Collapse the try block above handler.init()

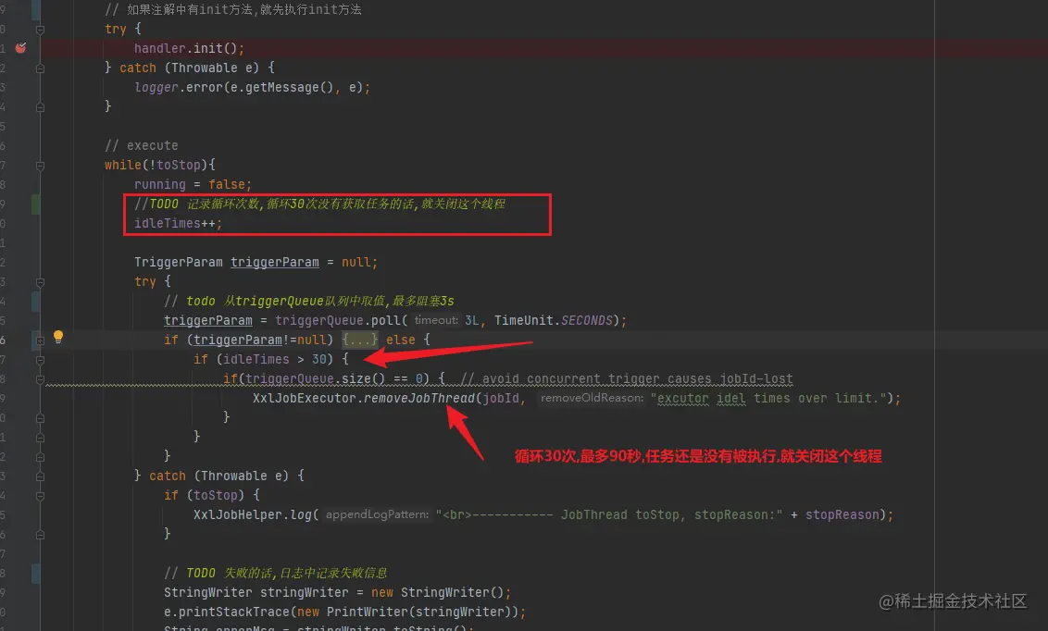(40, 30)
